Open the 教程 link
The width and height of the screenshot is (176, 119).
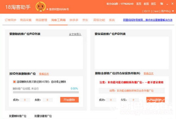pyautogui.click(x=146, y=4)
